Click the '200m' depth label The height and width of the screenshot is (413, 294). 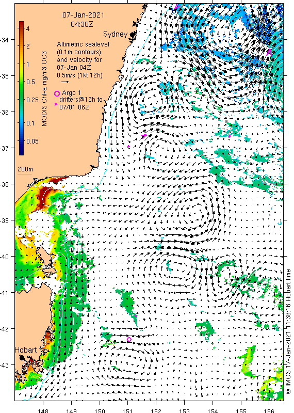click(25, 169)
